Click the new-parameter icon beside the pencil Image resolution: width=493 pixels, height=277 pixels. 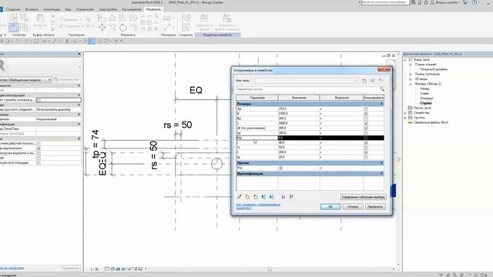(247, 197)
